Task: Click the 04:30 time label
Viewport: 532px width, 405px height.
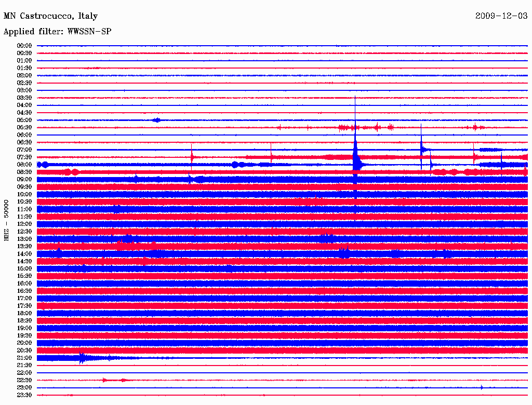Action: click(x=24, y=113)
